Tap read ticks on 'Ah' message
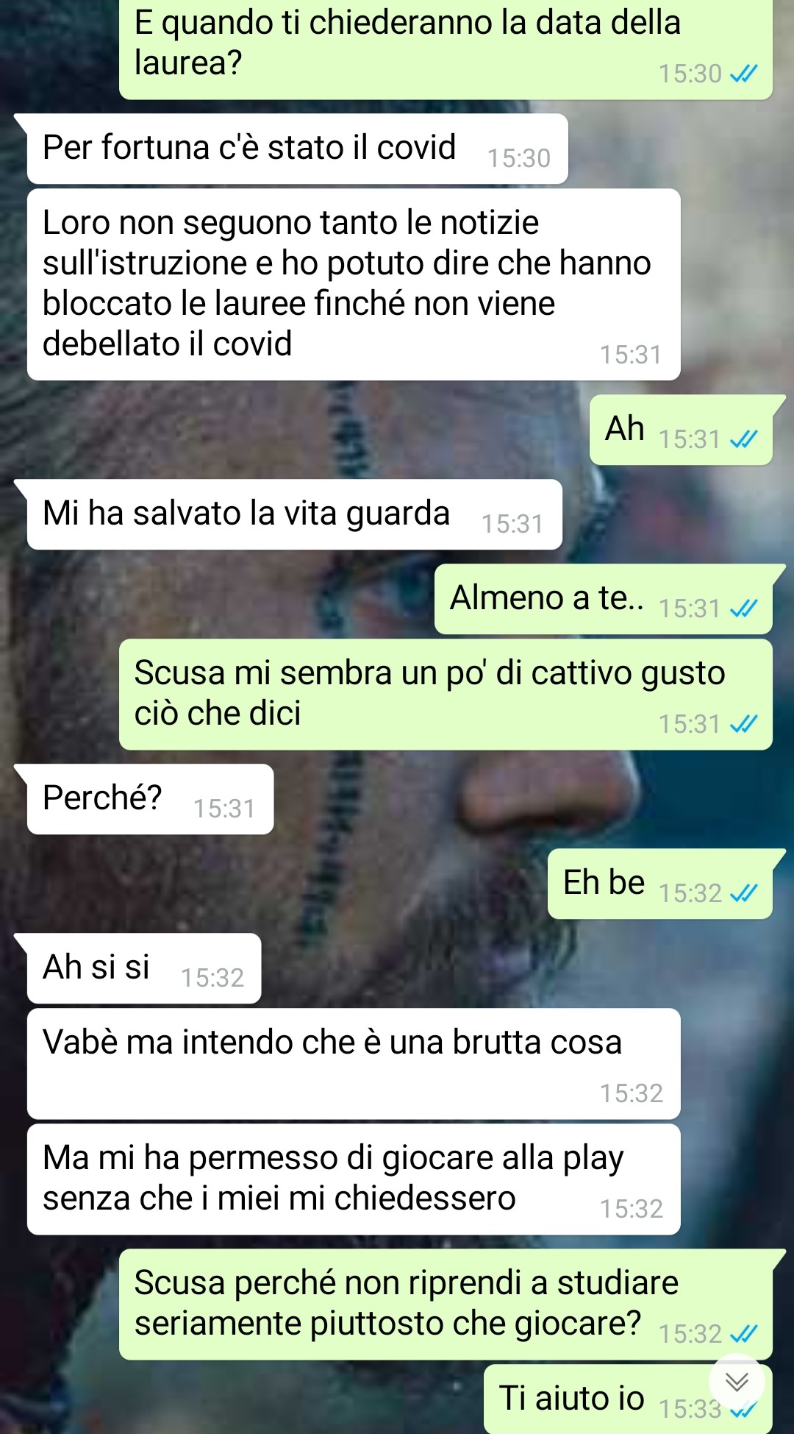Viewport: 794px width, 1434px height. click(743, 439)
